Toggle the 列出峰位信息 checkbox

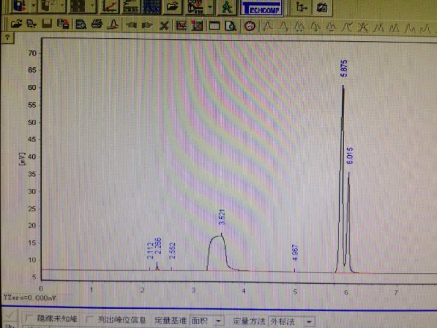(x=90, y=319)
